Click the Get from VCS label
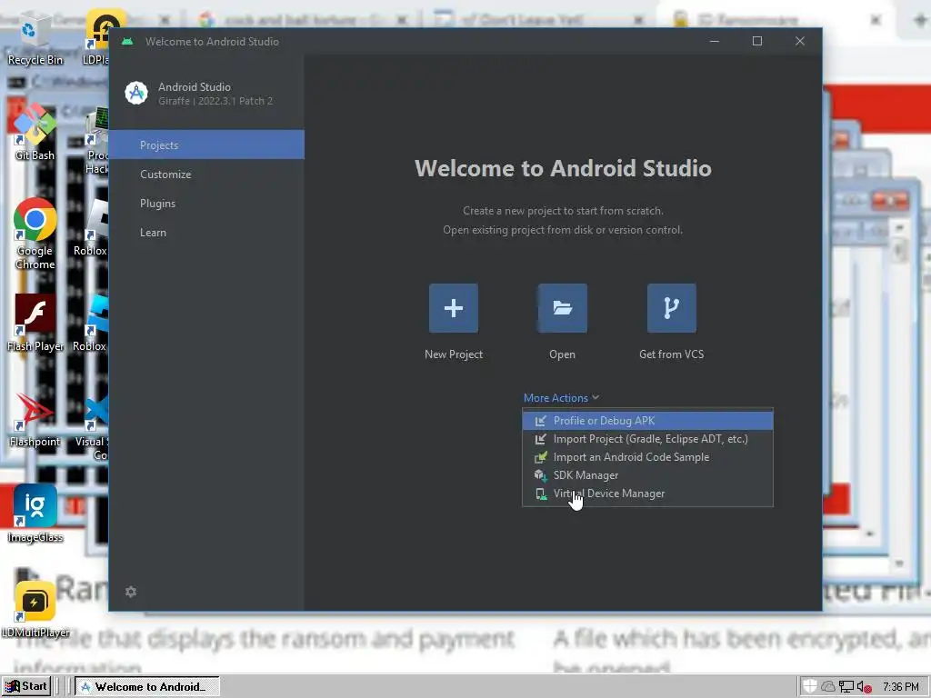This screenshot has height=698, width=931. coord(672,354)
